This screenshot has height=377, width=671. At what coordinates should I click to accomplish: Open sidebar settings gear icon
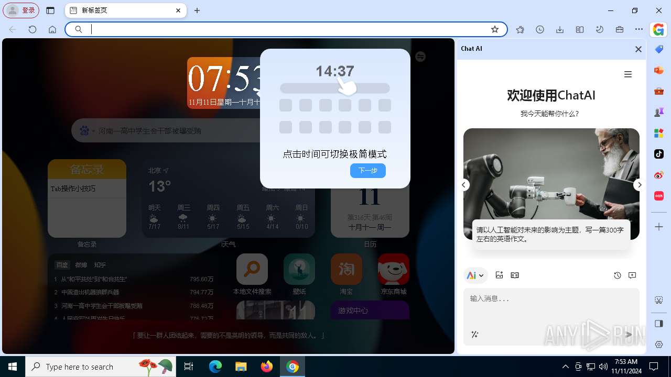[x=659, y=345]
